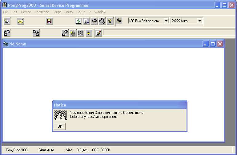237x155 pixels.
Task: Click the printer icon to print
Action: 94,21
